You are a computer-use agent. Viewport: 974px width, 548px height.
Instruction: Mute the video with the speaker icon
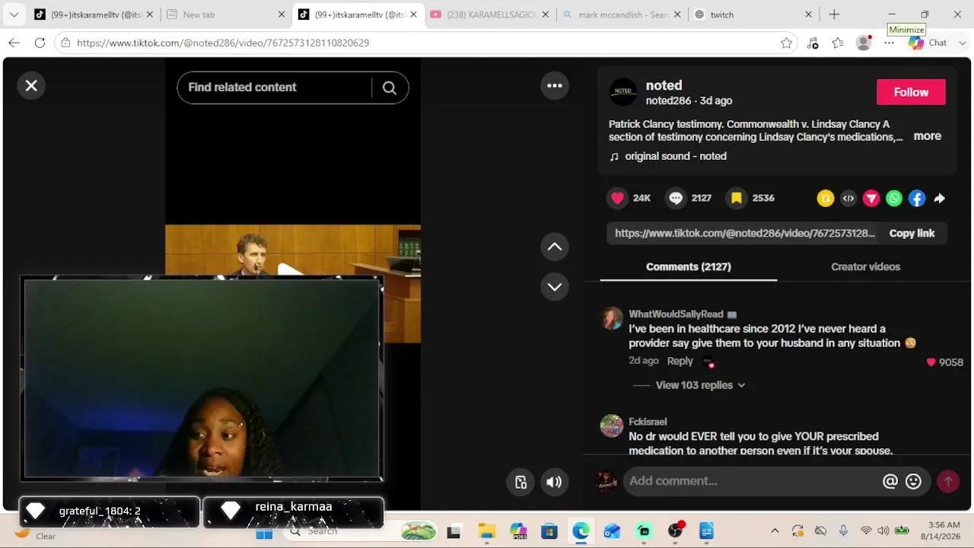point(554,482)
